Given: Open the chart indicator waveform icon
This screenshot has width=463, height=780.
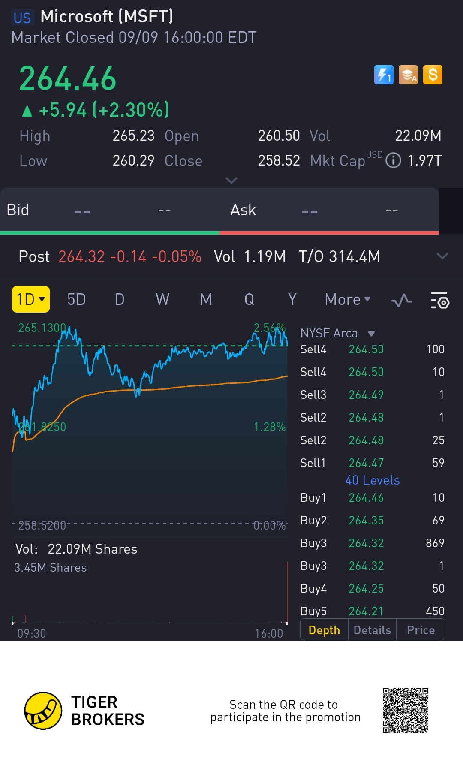Looking at the screenshot, I should click(x=402, y=301).
